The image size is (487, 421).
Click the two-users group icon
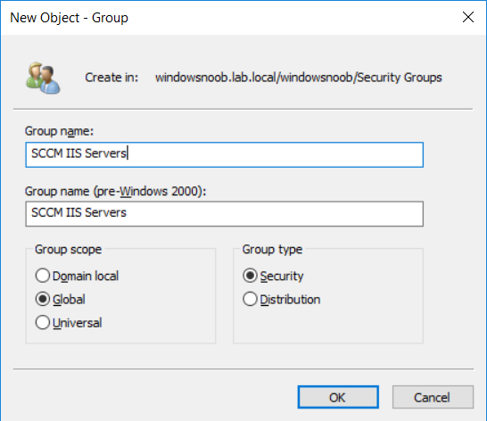pyautogui.click(x=43, y=78)
